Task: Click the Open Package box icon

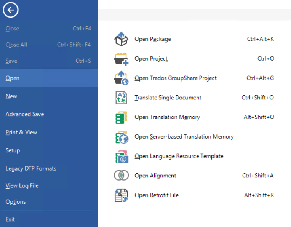Action: pos(121,39)
